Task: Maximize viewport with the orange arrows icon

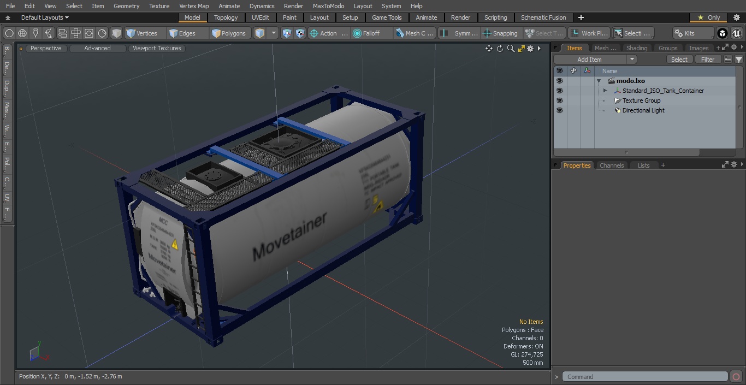Action: click(521, 49)
